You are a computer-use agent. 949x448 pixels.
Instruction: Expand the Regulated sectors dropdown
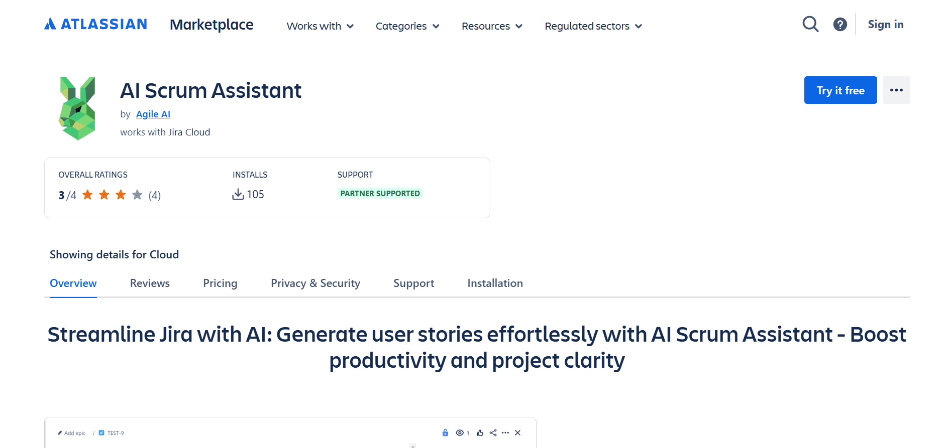tap(592, 26)
